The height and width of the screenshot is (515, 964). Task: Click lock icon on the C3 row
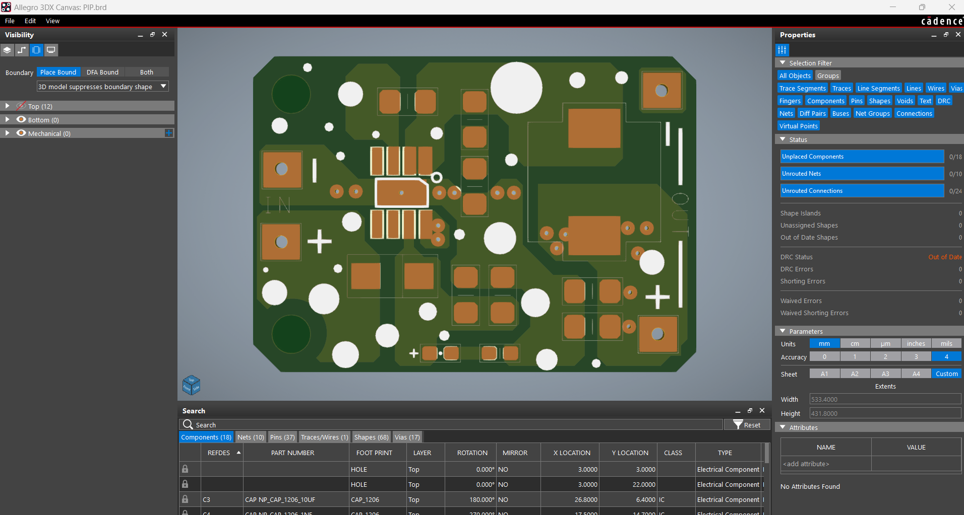click(x=185, y=499)
